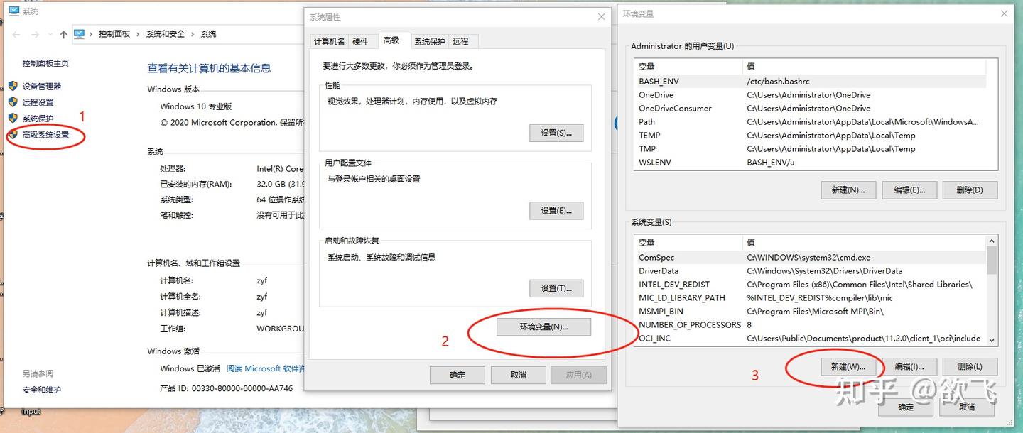This screenshot has width=1023, height=433.
Task: Select MIC_LD_LIBRARY_PATH variable row
Action: tap(810, 298)
